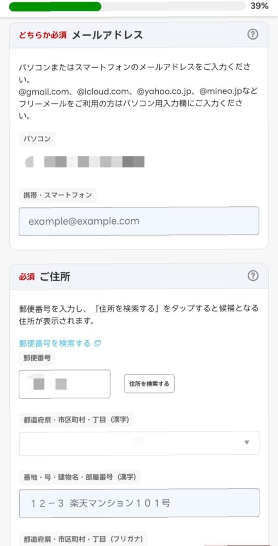Click the メールアドレス section header
278x546 pixels.
pyautogui.click(x=139, y=35)
